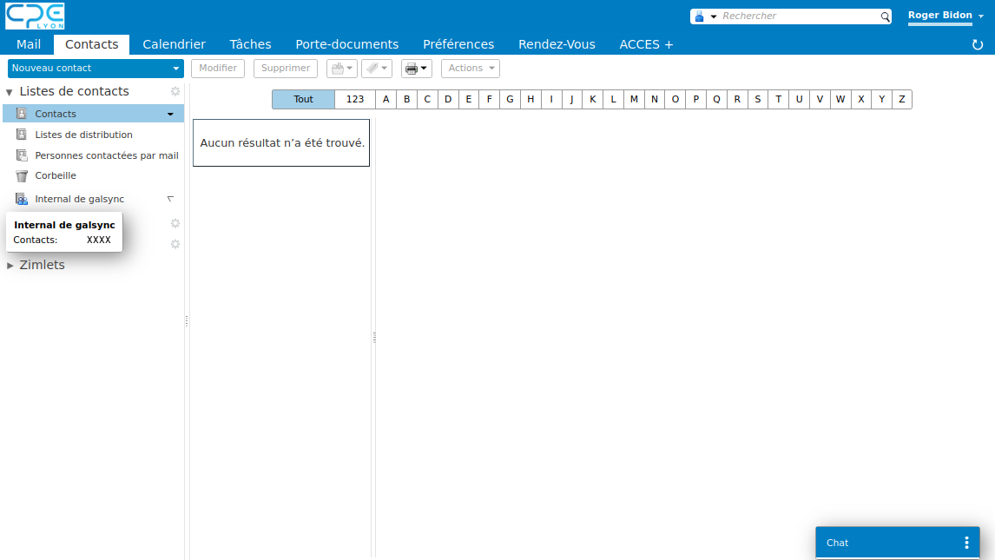Click the search magnifier icon
Screen dimensions: 995x560
(x=885, y=16)
